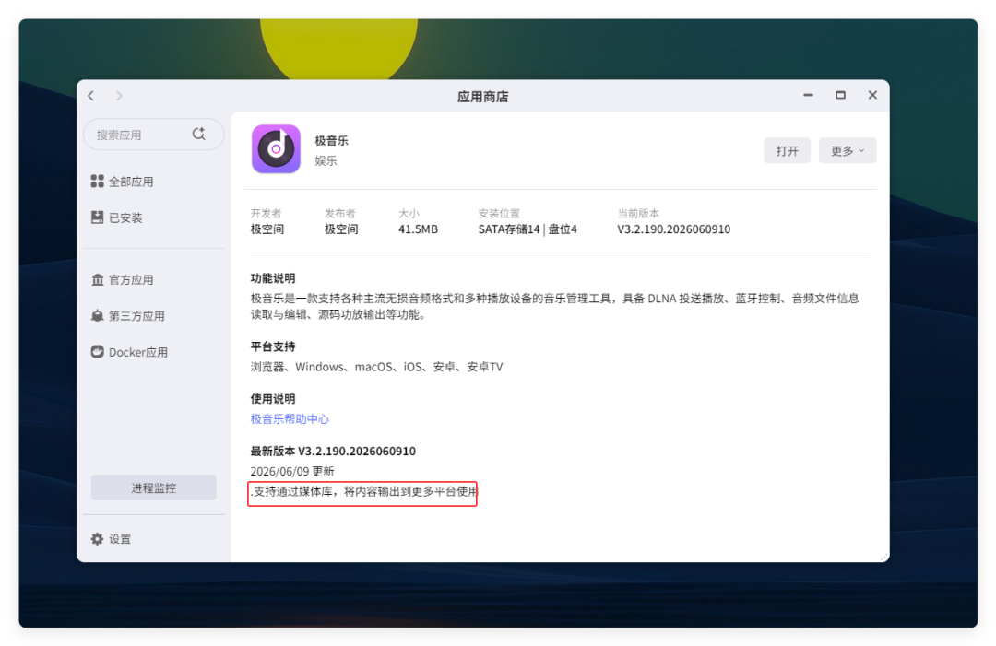Screen dimensions: 996x646
Task: Click 最新版本 V3.2.190.2026060910 heading
Action: pos(333,452)
